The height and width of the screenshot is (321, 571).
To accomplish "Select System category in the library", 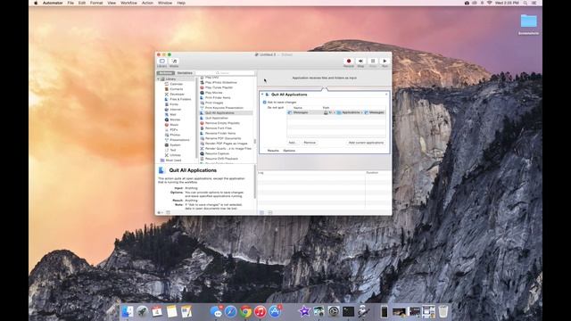I will tap(175, 145).
